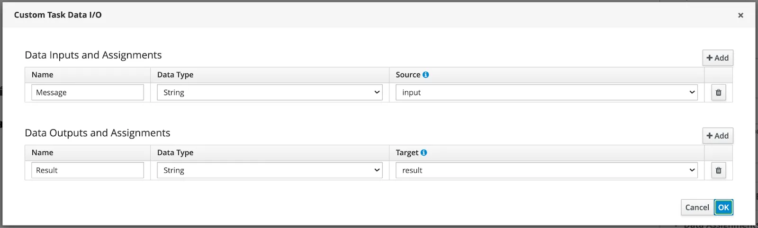Add a new data input assignment
This screenshot has width=758, height=228.
tap(718, 58)
